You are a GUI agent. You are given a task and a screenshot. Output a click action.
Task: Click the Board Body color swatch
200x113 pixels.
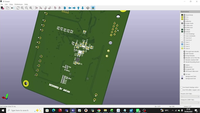point(182,15)
